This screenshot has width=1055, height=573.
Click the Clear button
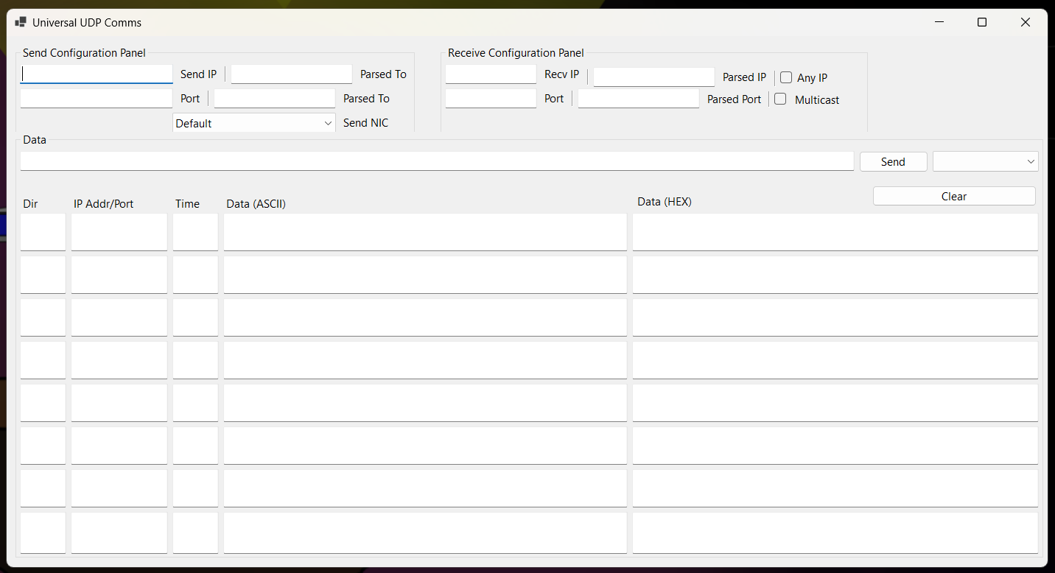(954, 197)
